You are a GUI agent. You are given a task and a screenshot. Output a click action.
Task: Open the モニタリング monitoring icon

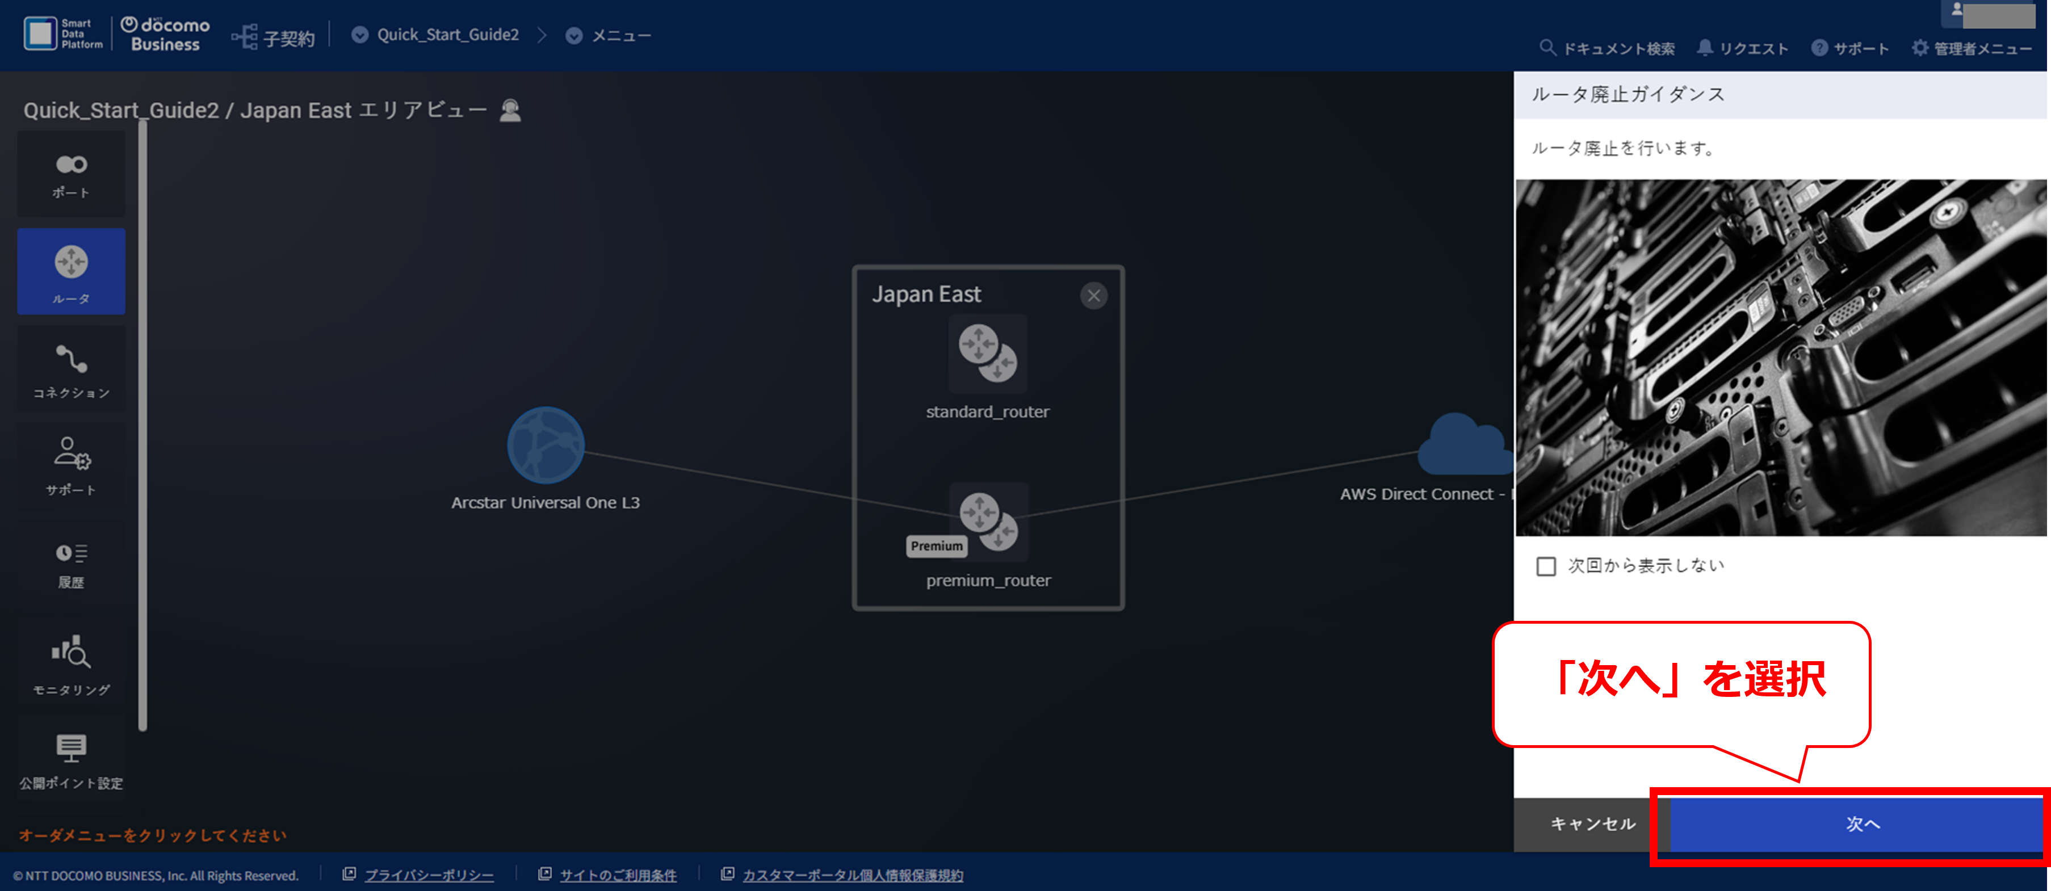click(x=71, y=663)
